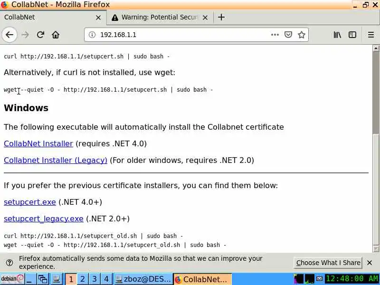This screenshot has height=285, width=380.
Task: Switch to workspace 2
Action: [83, 279]
